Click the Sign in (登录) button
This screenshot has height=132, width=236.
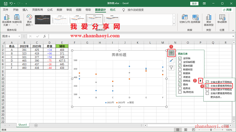[194, 3]
